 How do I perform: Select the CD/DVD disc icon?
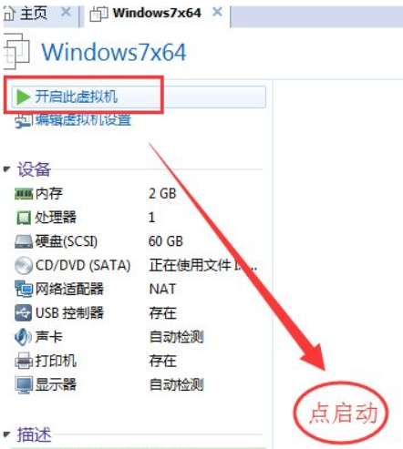point(24,265)
